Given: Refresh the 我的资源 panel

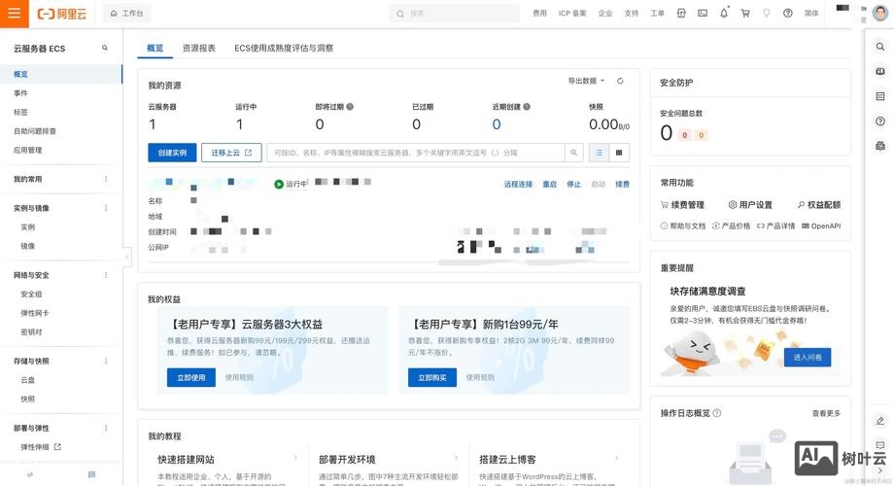Looking at the screenshot, I should click(x=620, y=81).
